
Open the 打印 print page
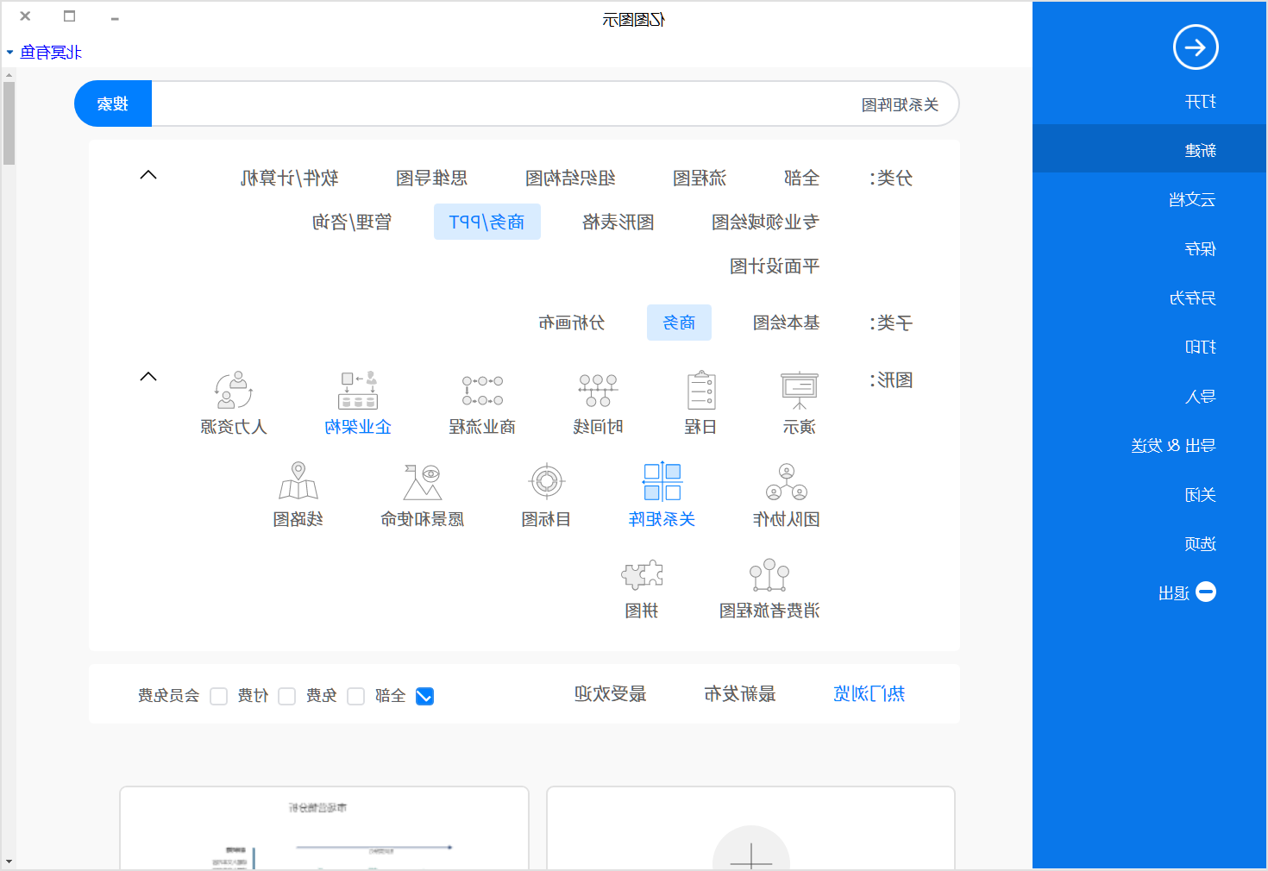[x=1201, y=348]
